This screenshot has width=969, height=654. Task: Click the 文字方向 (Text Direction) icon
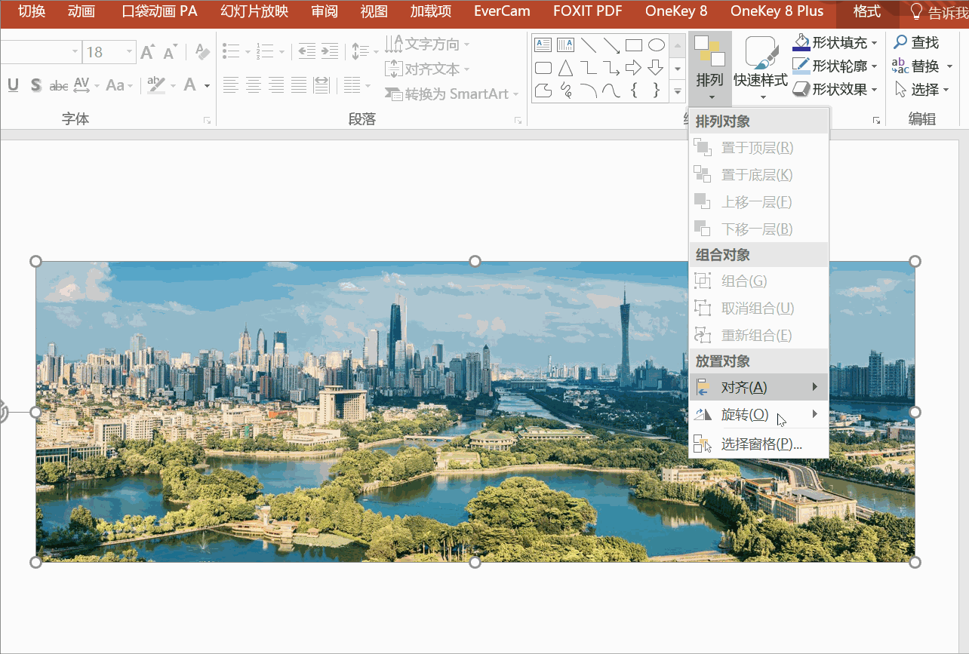pyautogui.click(x=393, y=43)
